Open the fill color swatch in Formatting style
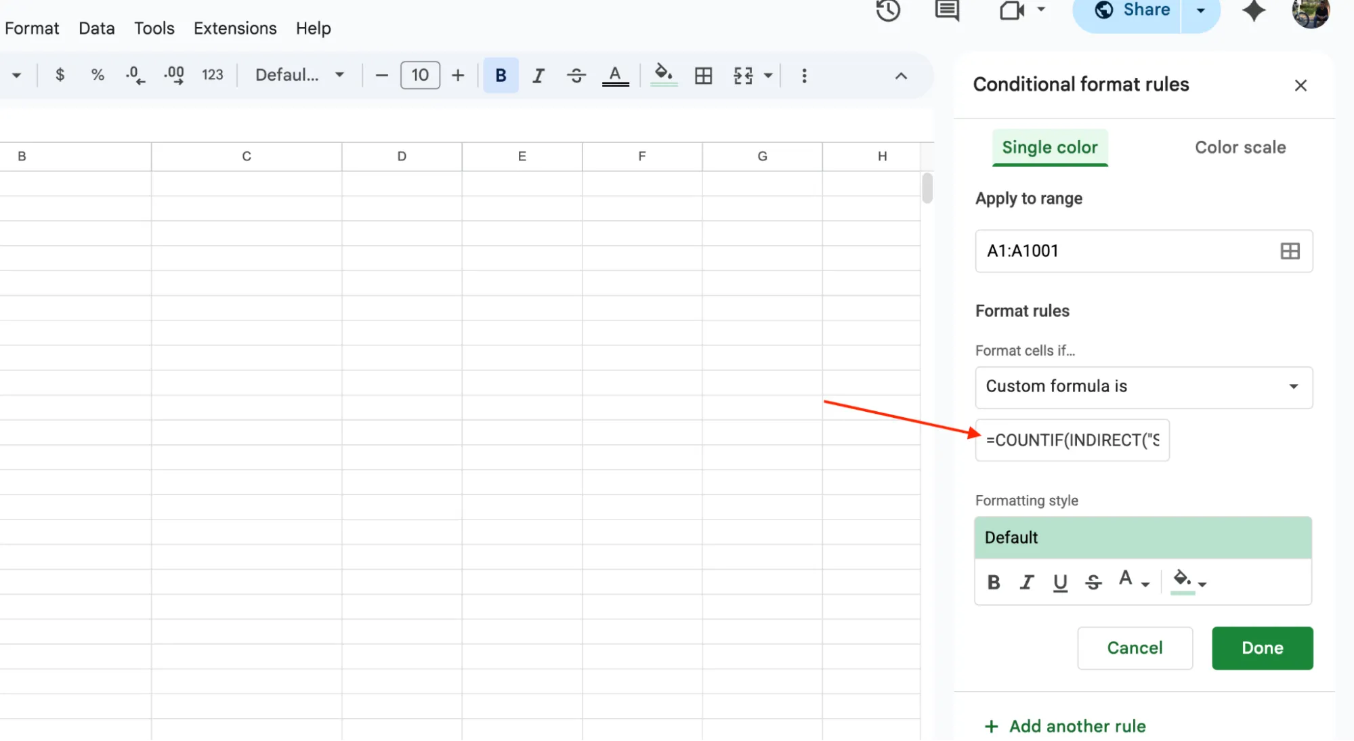1354x741 pixels. 1183,581
